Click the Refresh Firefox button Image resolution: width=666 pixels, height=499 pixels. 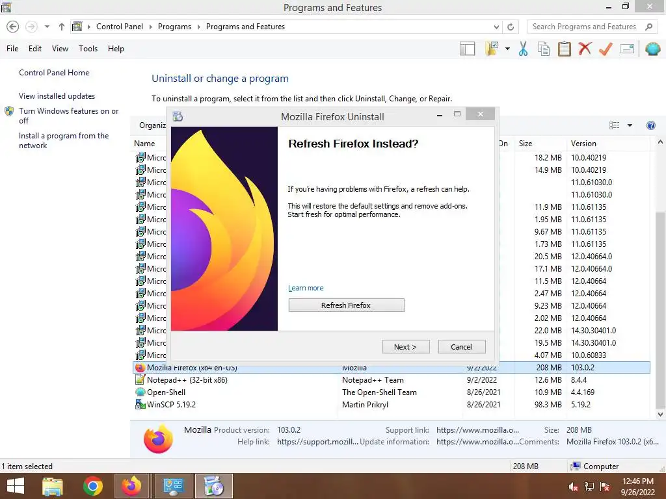(346, 305)
